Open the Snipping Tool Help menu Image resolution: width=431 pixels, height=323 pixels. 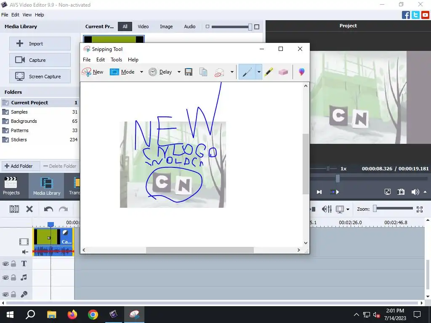[x=133, y=60]
